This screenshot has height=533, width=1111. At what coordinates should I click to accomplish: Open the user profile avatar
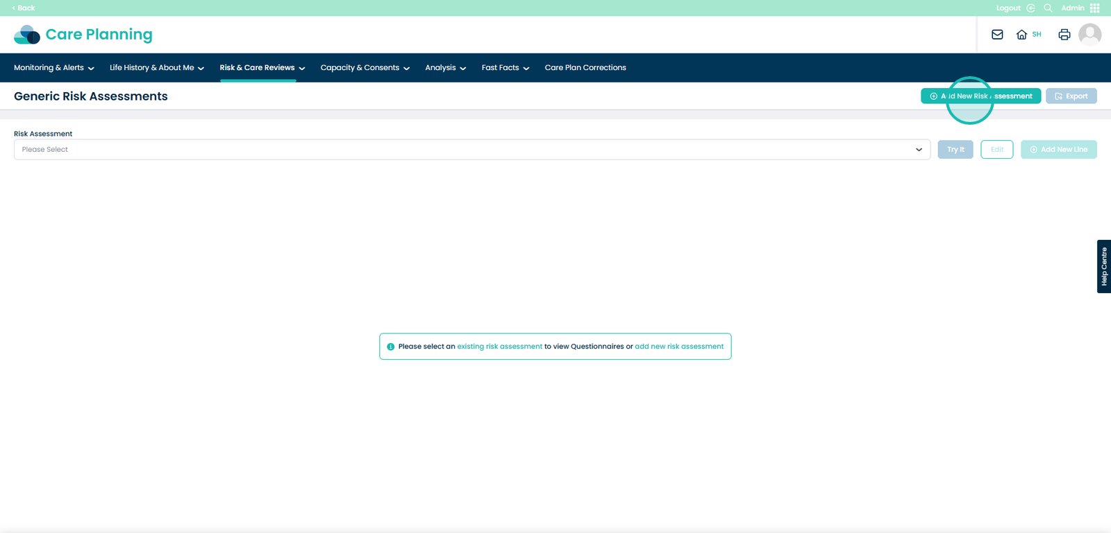(x=1089, y=34)
